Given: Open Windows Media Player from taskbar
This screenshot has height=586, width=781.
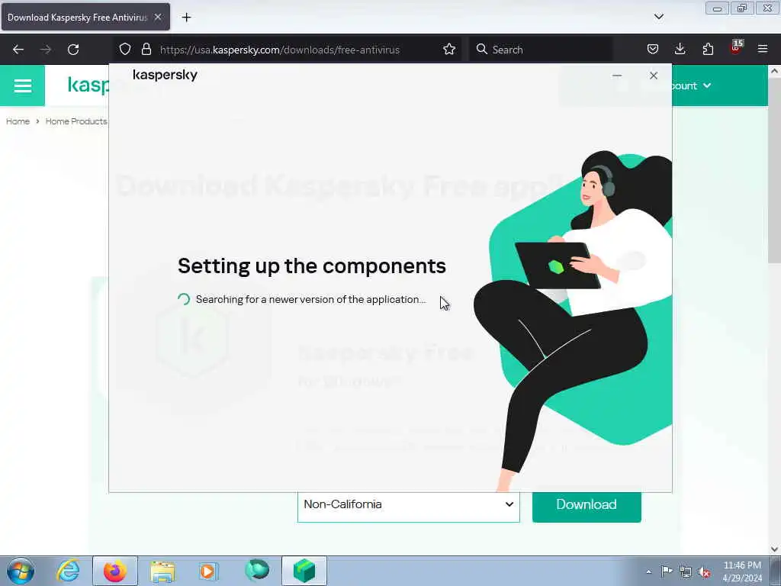Looking at the screenshot, I should point(208,571).
